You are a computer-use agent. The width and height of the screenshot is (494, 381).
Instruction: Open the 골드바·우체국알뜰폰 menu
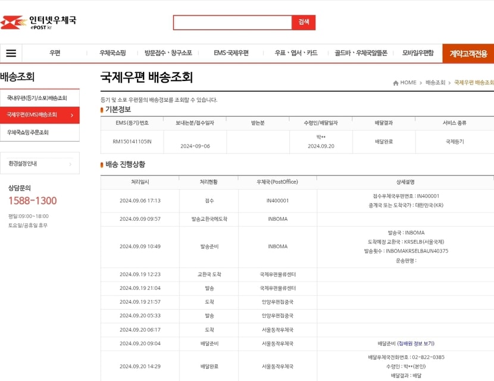point(361,53)
